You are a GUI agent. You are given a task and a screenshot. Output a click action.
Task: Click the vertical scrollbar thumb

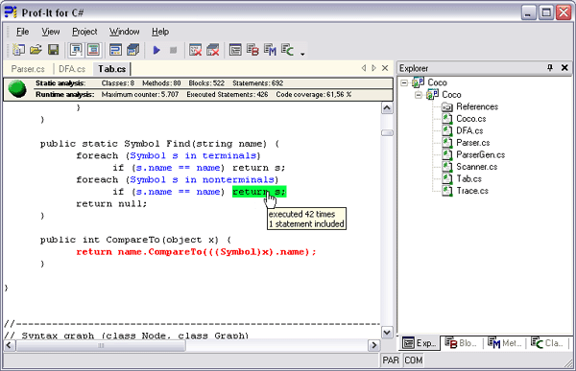[387, 133]
